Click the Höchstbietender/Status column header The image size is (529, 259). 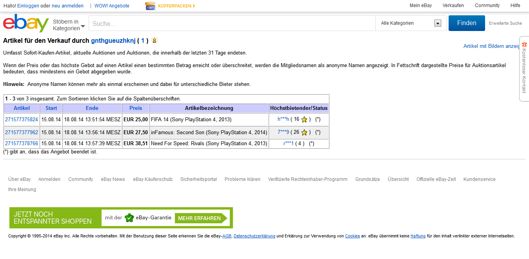tap(299, 108)
